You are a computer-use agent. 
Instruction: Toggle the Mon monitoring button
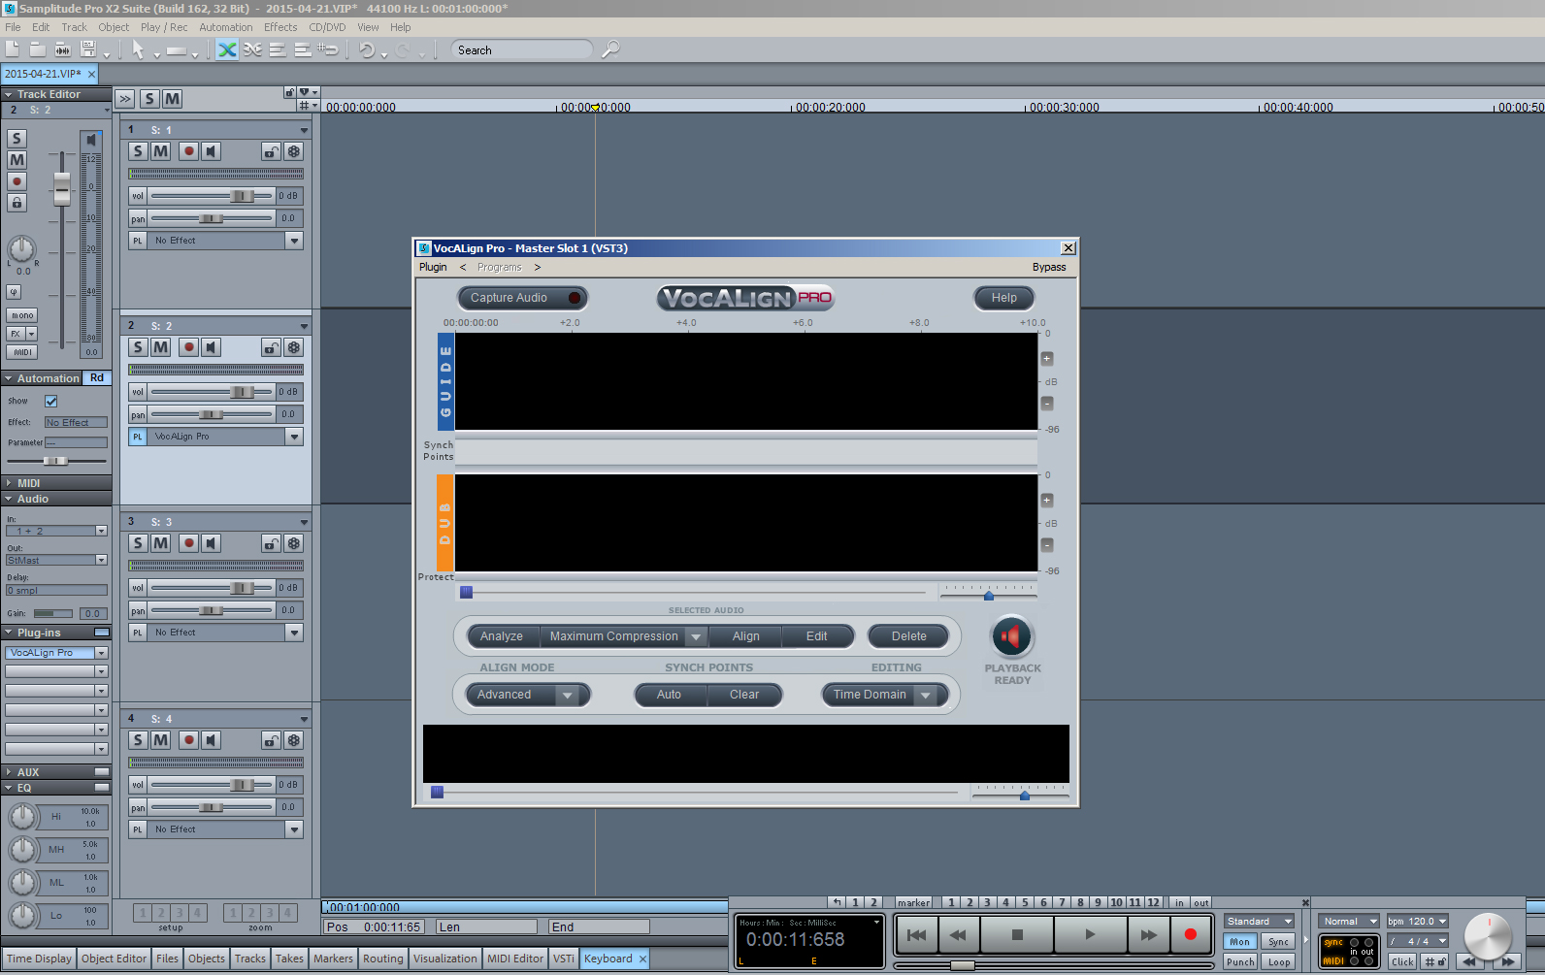[x=1240, y=942]
